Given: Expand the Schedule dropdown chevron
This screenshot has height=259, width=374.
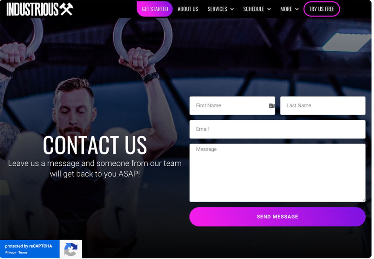Looking at the screenshot, I should click(x=269, y=9).
